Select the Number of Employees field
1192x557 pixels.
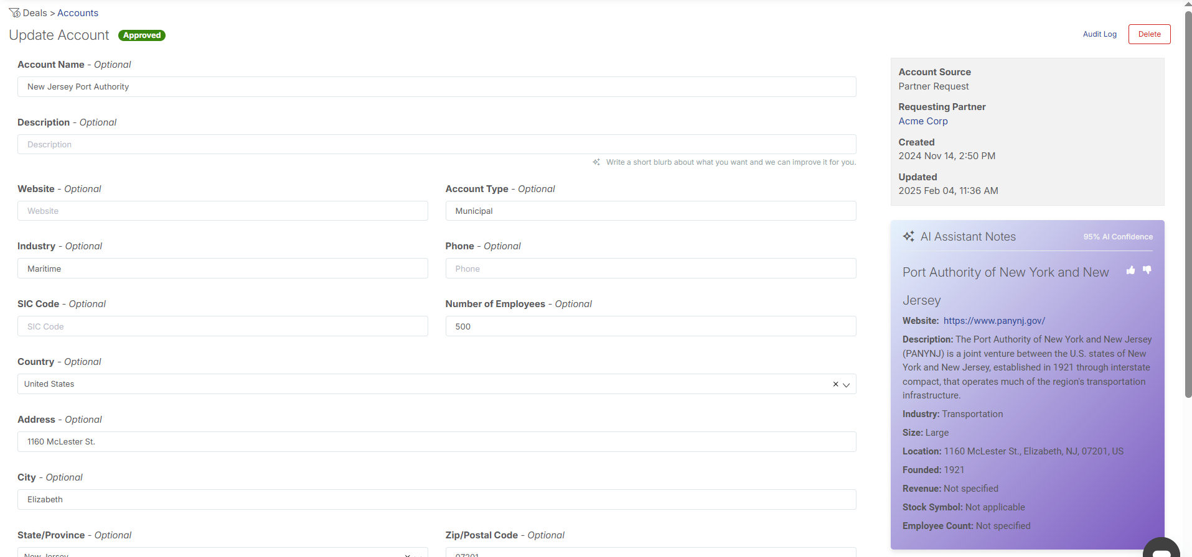click(x=650, y=326)
